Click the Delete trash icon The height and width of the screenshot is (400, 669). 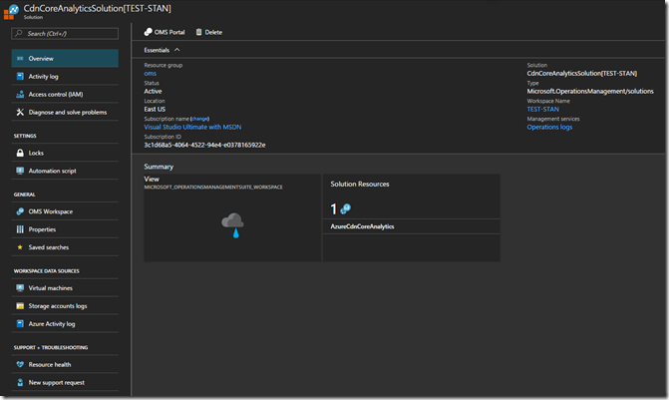199,32
